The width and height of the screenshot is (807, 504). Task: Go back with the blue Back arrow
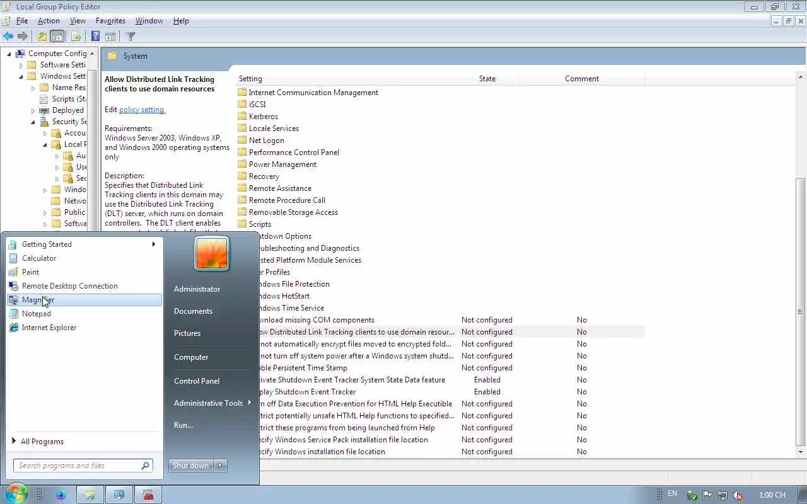coord(8,37)
